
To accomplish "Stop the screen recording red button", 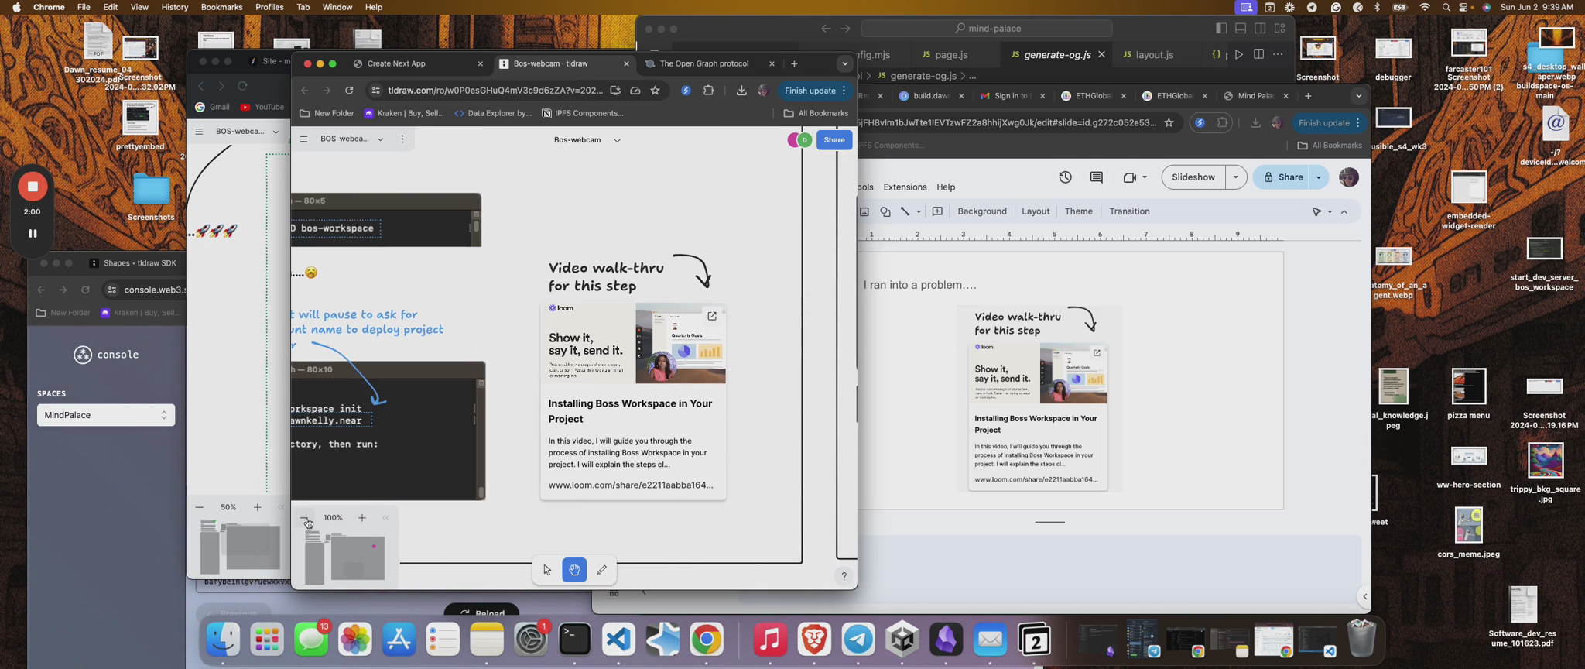I will coord(33,187).
